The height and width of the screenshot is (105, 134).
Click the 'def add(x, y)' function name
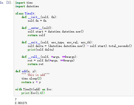[24, 71]
